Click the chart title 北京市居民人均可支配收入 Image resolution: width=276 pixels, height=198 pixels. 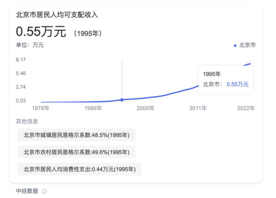coord(57,15)
